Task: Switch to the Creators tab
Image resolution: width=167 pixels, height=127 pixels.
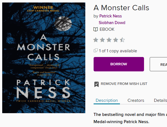Action: coord(136,100)
